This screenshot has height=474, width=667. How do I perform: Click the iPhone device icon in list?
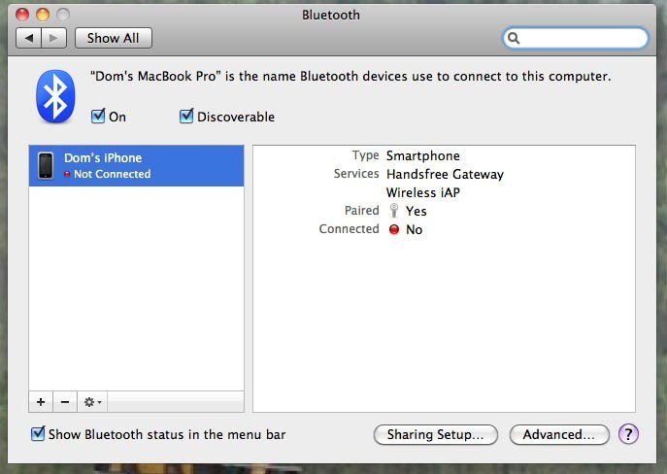click(x=46, y=165)
